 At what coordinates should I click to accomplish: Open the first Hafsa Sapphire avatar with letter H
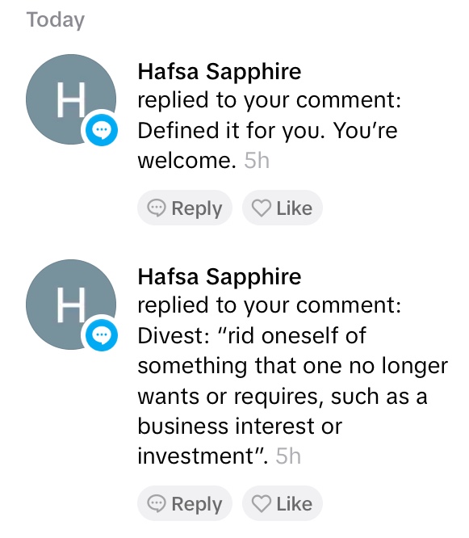(x=71, y=99)
